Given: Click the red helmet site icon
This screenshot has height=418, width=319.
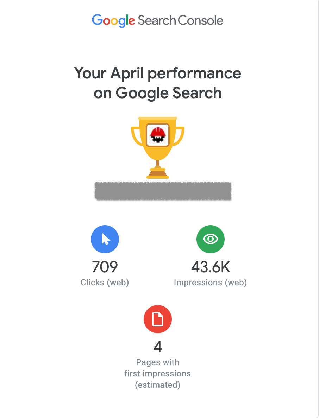Looking at the screenshot, I should coord(158,135).
